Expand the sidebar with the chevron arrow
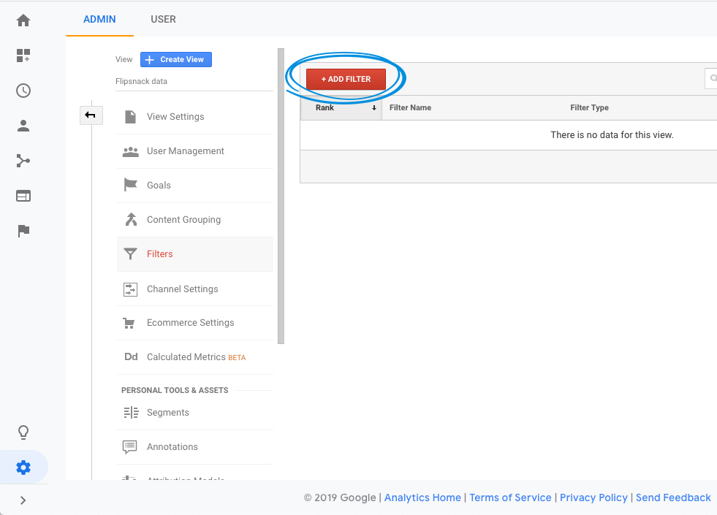The image size is (717, 515). coord(23,500)
